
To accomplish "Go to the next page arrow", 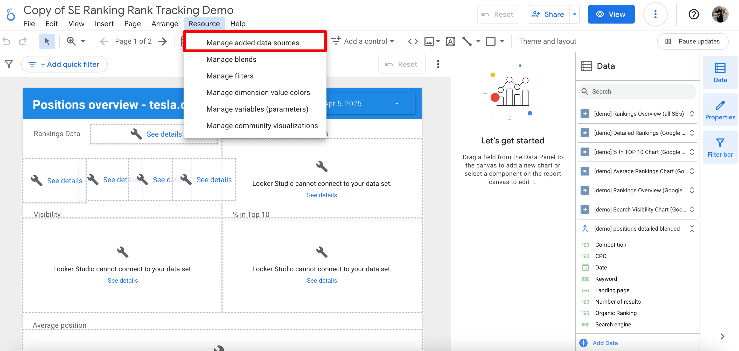I will 163,41.
